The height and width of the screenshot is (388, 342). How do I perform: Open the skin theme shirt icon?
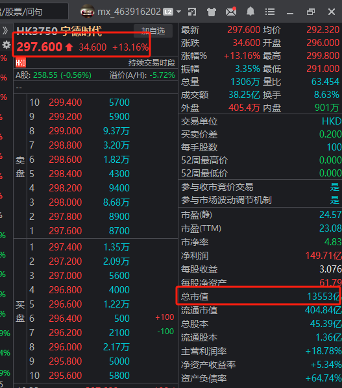click(211, 12)
